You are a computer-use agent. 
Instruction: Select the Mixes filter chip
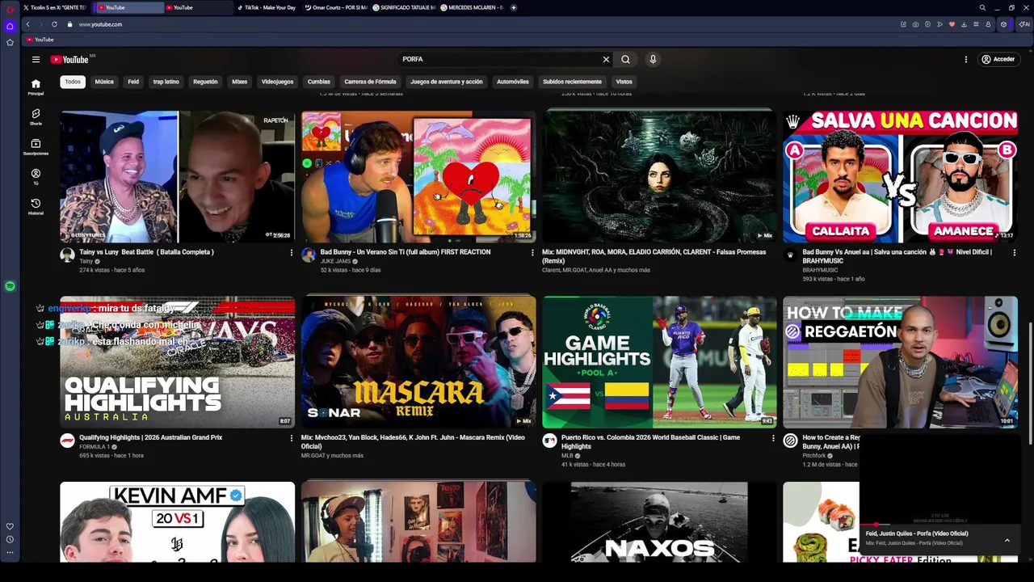click(240, 82)
